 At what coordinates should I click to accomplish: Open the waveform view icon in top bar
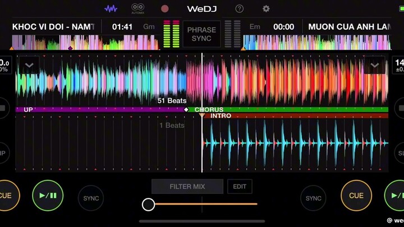pyautogui.click(x=111, y=8)
